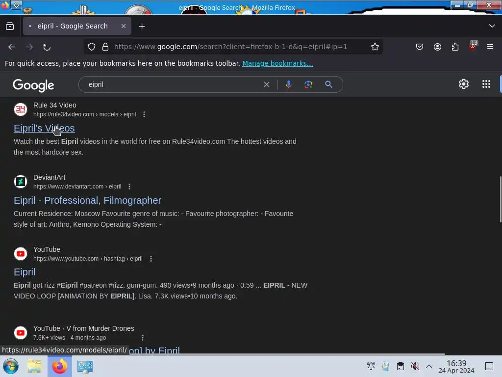Click DeviantArt URL breadcrumb text
Screen dimensions: 502x377
pyautogui.click(x=77, y=187)
